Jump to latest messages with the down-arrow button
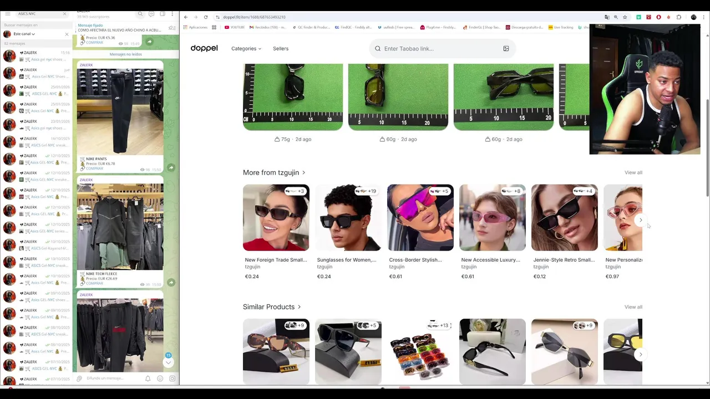The height and width of the screenshot is (399, 710). tap(168, 362)
